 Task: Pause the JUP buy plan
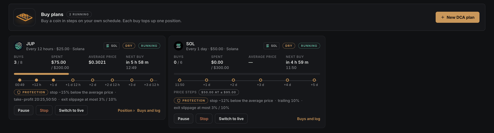23,110
